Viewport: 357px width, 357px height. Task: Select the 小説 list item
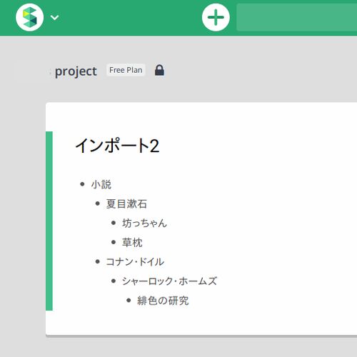[x=101, y=184]
